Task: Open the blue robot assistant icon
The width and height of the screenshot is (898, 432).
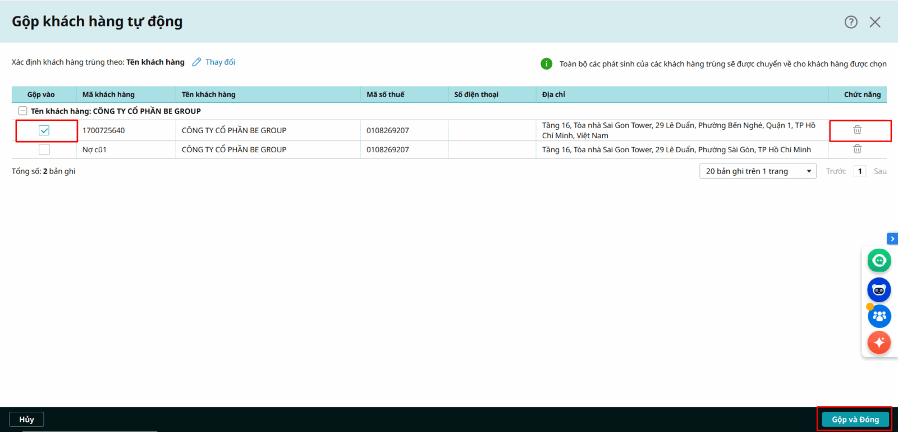Action: (879, 290)
